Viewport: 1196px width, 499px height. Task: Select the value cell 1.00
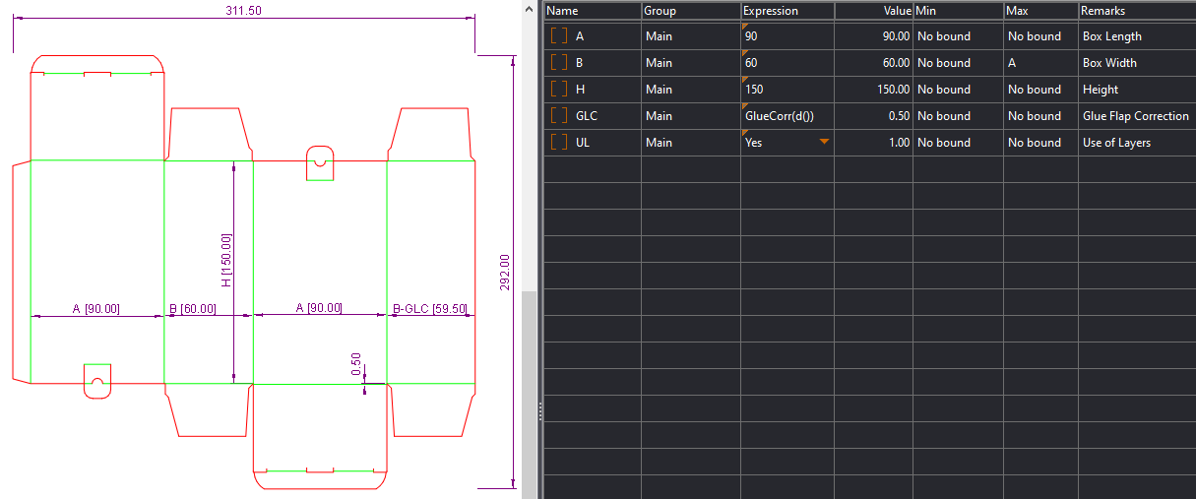873,143
